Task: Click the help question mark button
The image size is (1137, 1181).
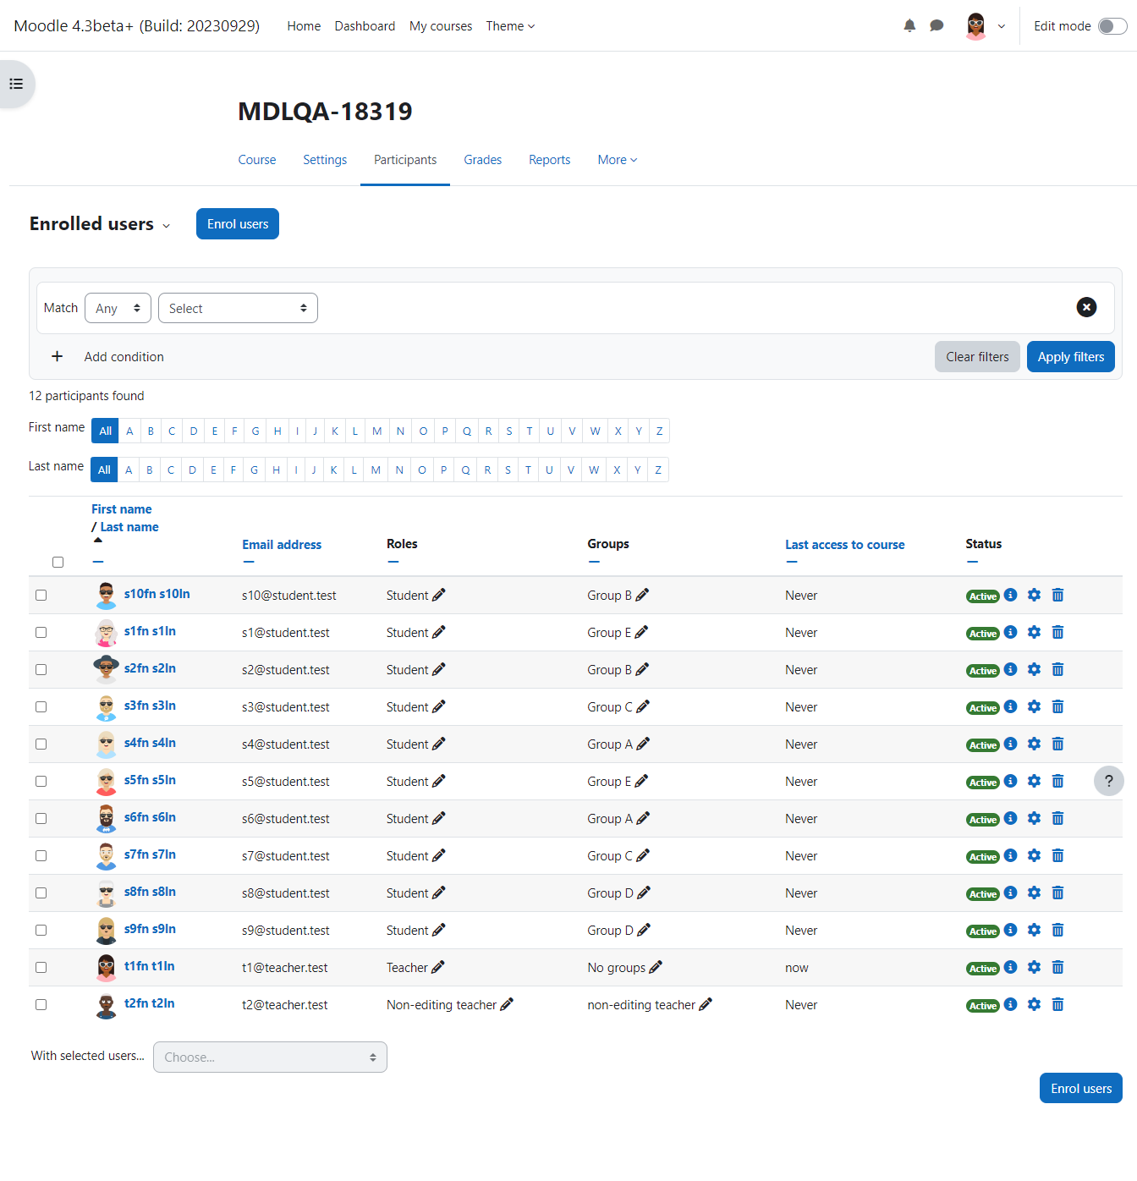Action: [1109, 781]
